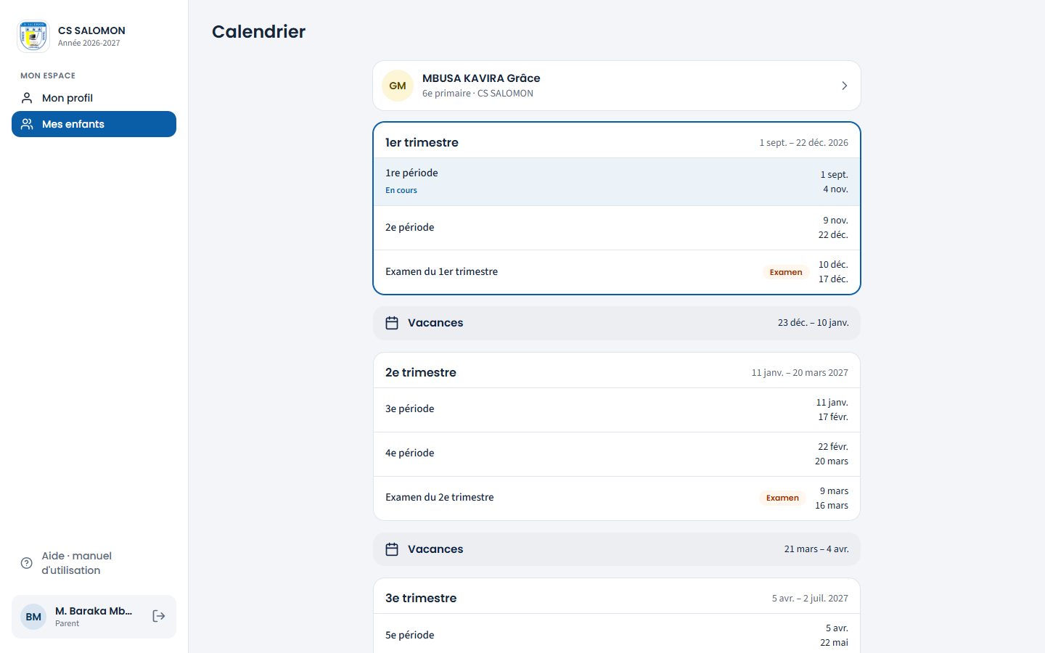Image resolution: width=1045 pixels, height=653 pixels.
Task: Click the CS SALOMON school crest logo
Action: point(33,36)
